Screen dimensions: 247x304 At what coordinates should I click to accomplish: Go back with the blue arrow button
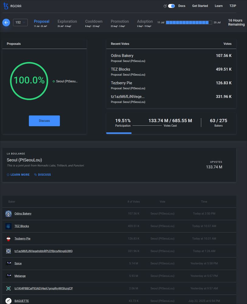tap(6, 22)
